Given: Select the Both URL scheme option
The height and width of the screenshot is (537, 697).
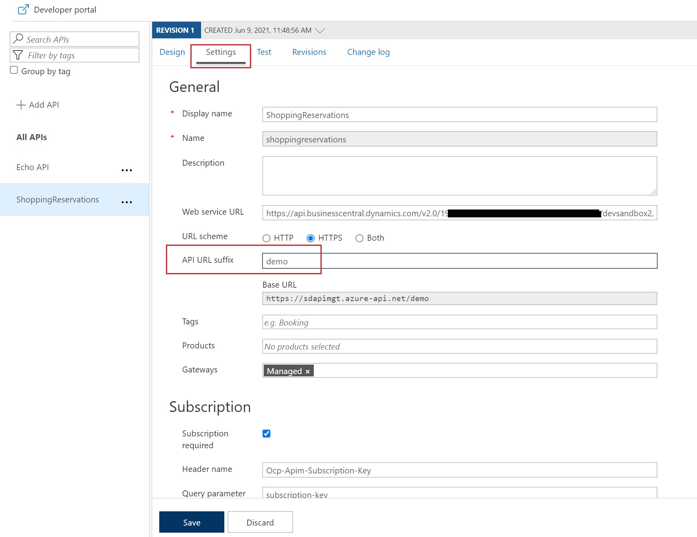Looking at the screenshot, I should [x=359, y=238].
